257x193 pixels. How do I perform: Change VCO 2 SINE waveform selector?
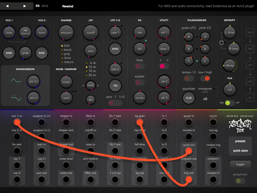(x=42, y=53)
